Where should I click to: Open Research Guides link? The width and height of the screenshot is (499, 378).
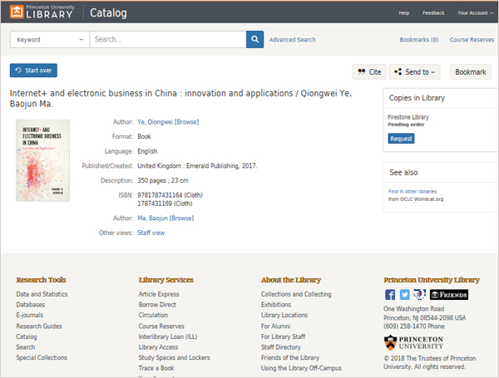tap(39, 326)
